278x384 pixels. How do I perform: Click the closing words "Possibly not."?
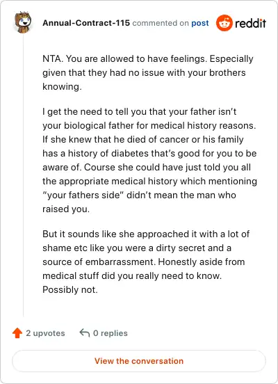click(70, 289)
